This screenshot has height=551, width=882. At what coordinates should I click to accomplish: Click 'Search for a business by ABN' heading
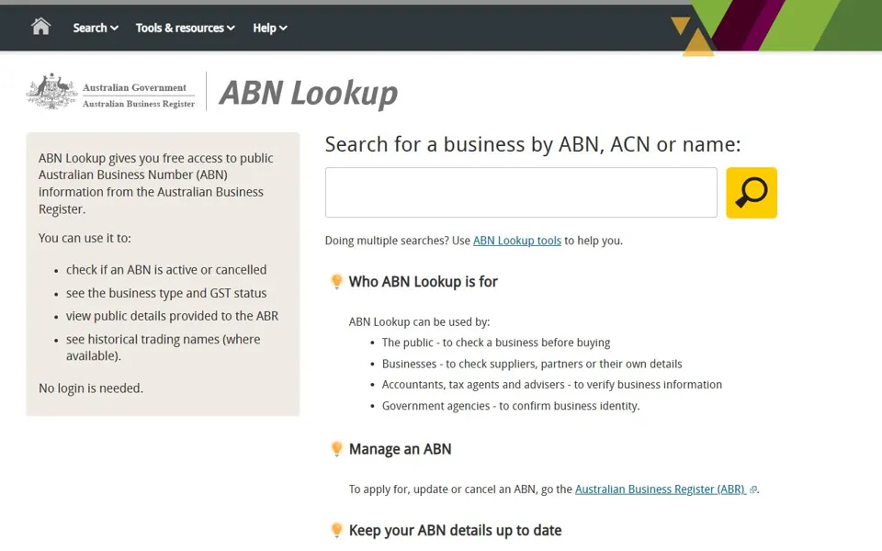pos(533,144)
